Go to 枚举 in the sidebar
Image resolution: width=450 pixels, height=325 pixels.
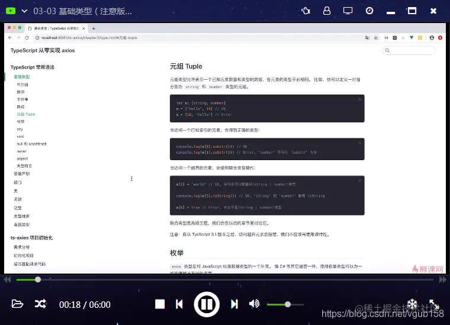tap(21, 122)
